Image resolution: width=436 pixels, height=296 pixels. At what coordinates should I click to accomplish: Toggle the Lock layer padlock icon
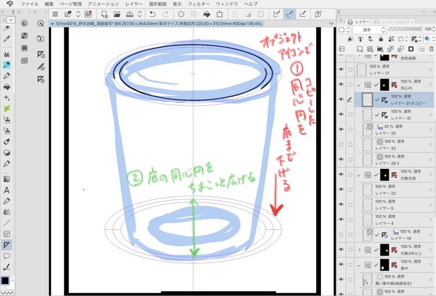(381, 39)
